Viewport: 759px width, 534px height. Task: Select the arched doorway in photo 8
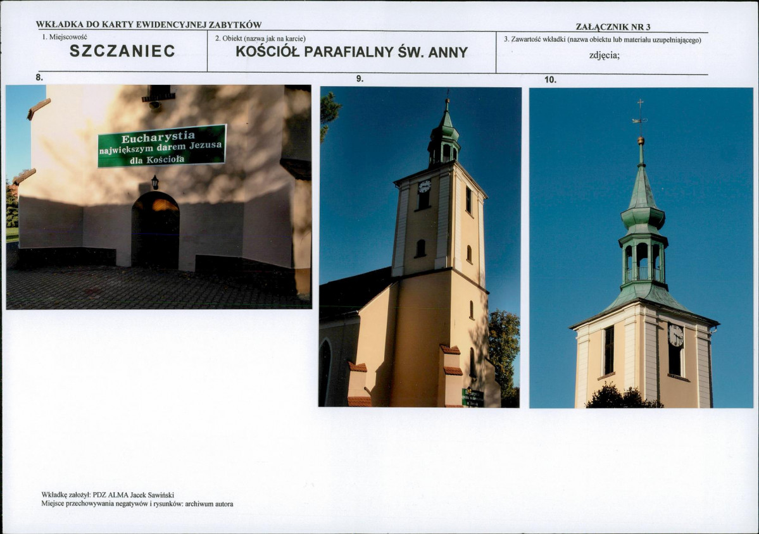click(155, 230)
